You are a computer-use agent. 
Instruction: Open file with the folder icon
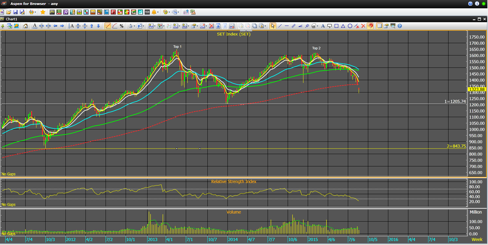click(x=9, y=12)
